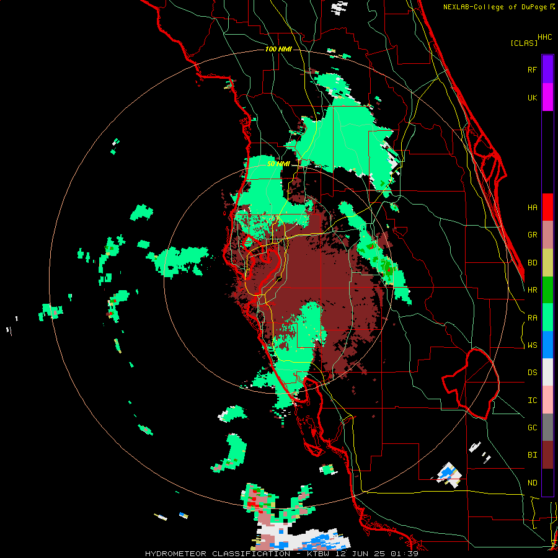Screen dimensions: 558x558
Task: Click the 50 NMI range ring label
Action: 278,164
